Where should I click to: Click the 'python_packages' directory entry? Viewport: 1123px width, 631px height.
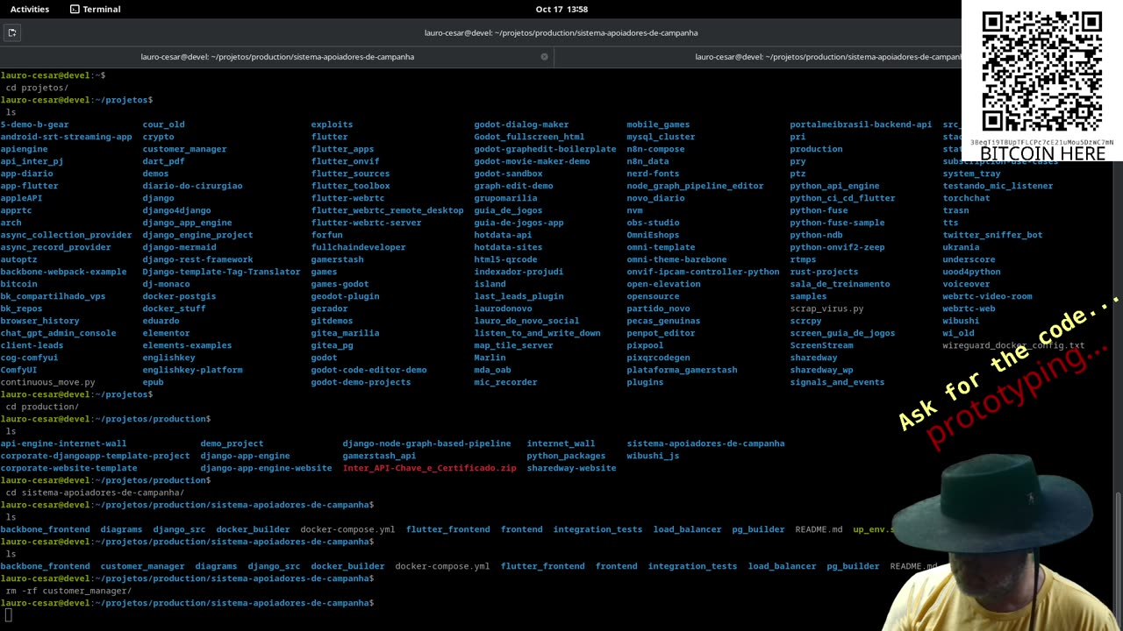coord(566,456)
